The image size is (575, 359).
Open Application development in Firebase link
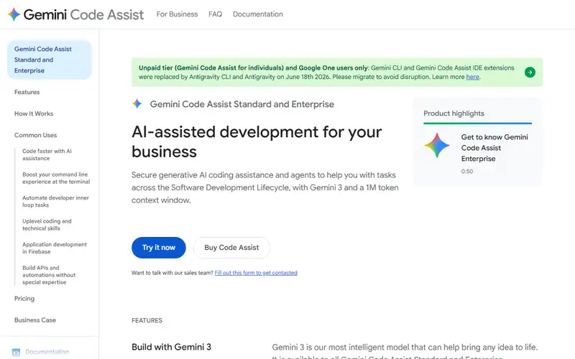[x=55, y=248]
